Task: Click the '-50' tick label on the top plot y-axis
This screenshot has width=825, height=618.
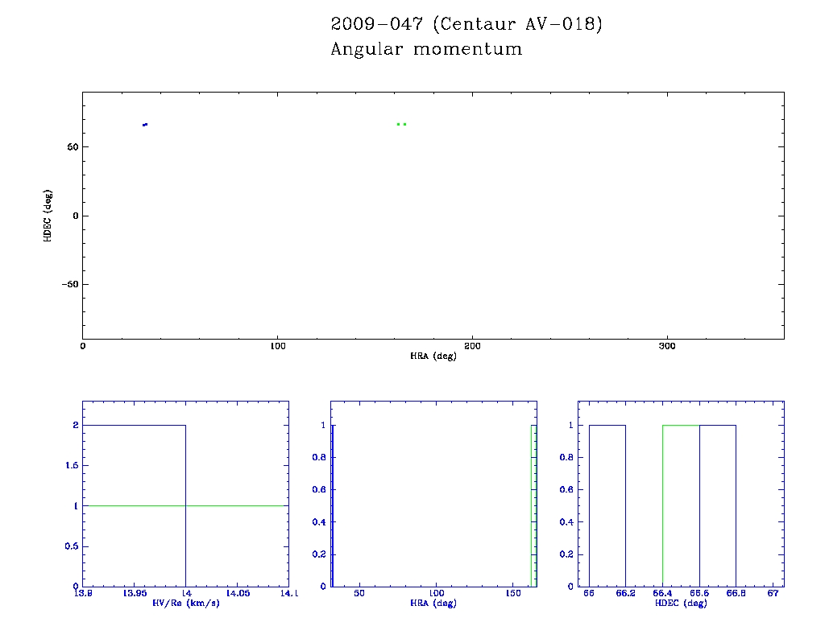Action: coord(70,284)
